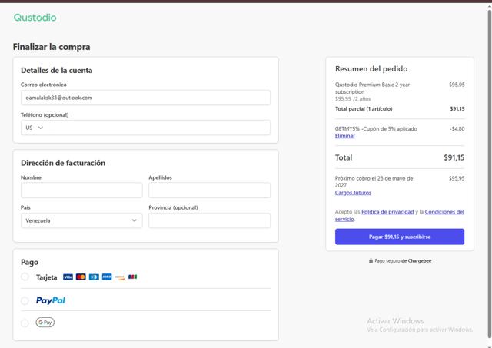The width and height of the screenshot is (492, 348).
Task: Focus the Provincia (opcional) field
Action: [x=210, y=220]
